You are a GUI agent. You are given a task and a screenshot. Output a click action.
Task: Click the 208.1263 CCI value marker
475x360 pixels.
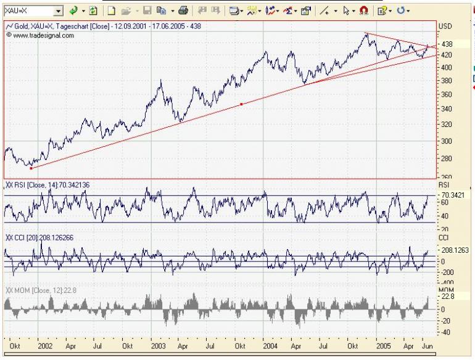[x=455, y=250]
